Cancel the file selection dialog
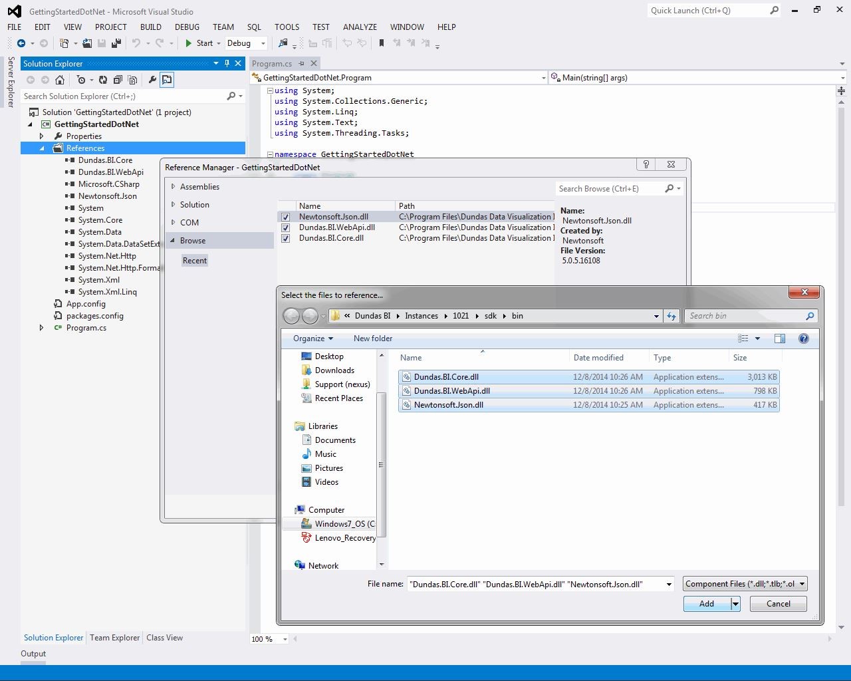The image size is (851, 681). pos(778,604)
